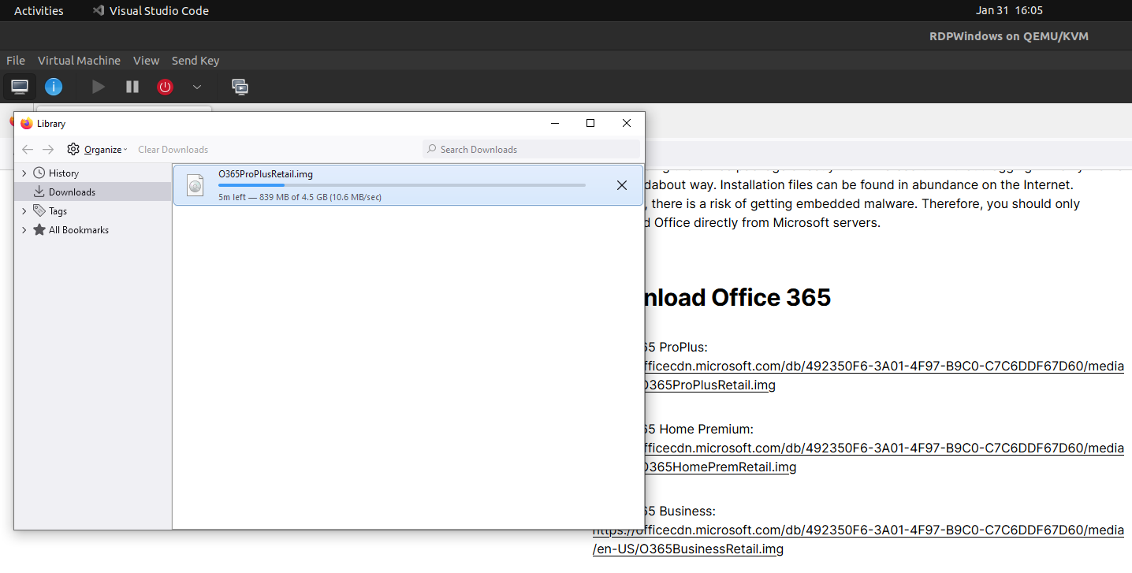
Task: Click 'Business:' label in browser page
Action: 687,512
